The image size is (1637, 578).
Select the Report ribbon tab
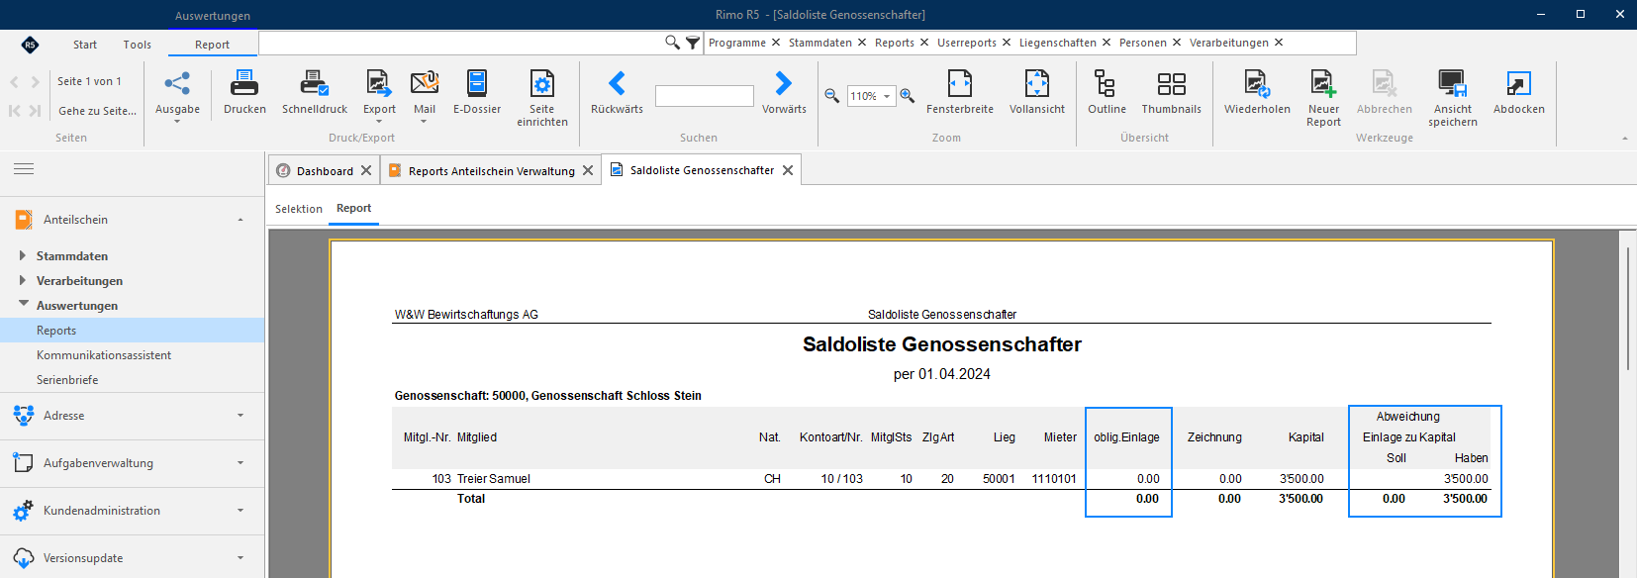(x=212, y=45)
